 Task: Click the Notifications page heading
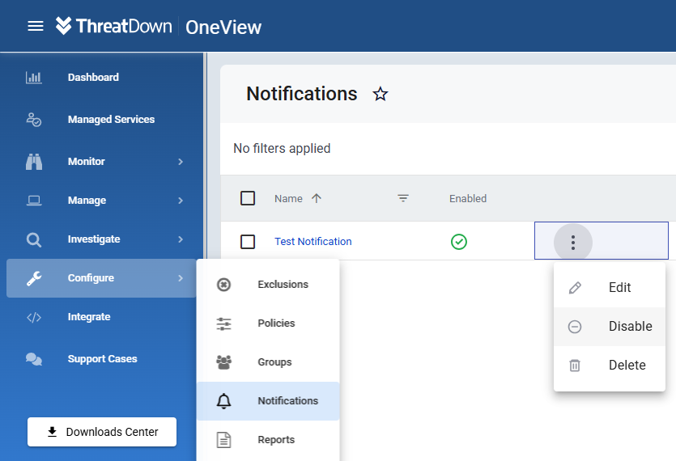point(302,94)
